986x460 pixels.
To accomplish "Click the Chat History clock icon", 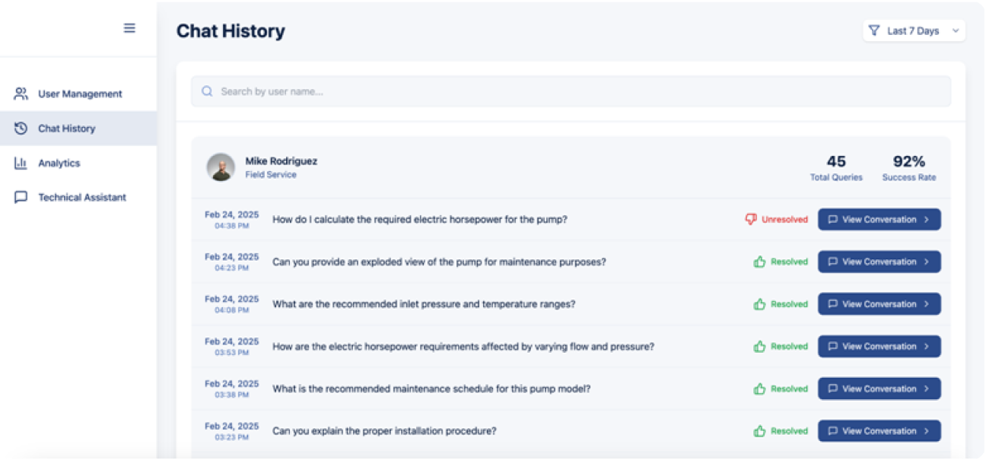I will 21,128.
